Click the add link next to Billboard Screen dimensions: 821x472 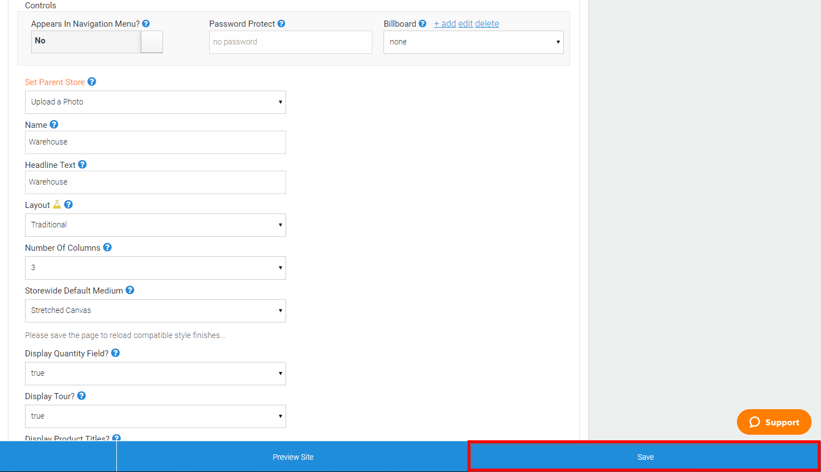(x=445, y=23)
